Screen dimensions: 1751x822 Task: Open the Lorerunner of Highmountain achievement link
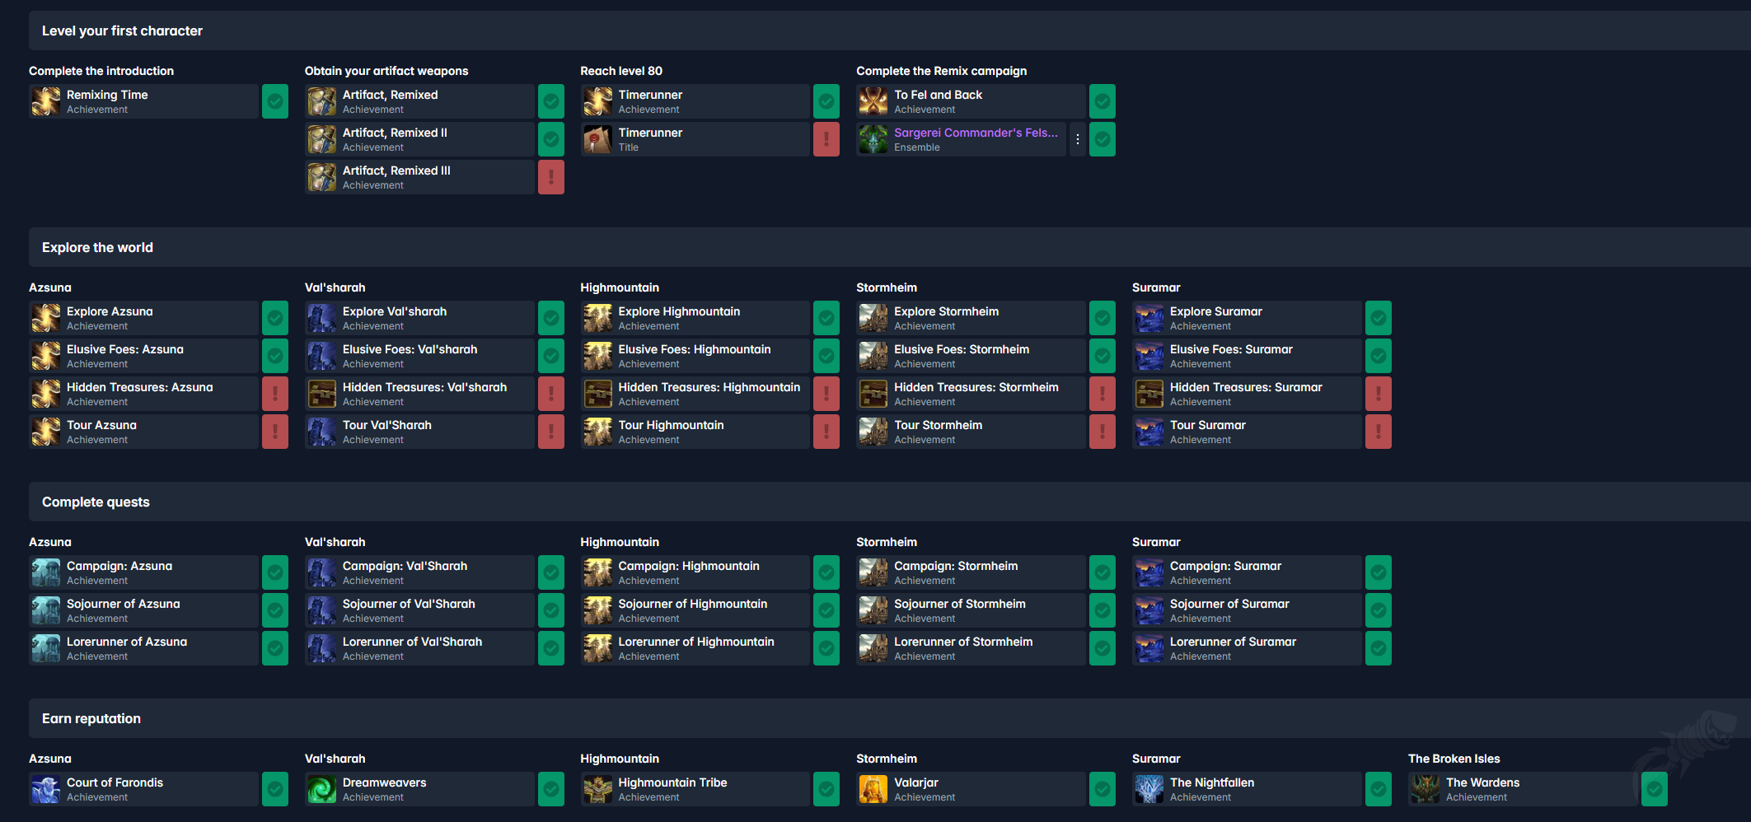click(x=695, y=642)
